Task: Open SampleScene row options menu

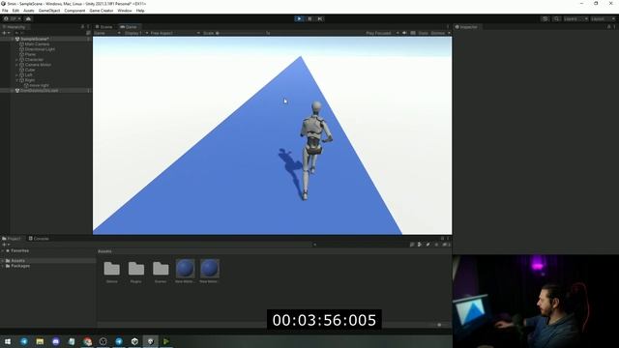Action: click(88, 39)
